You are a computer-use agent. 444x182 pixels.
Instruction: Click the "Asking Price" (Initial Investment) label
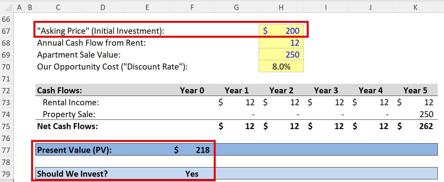(101, 31)
